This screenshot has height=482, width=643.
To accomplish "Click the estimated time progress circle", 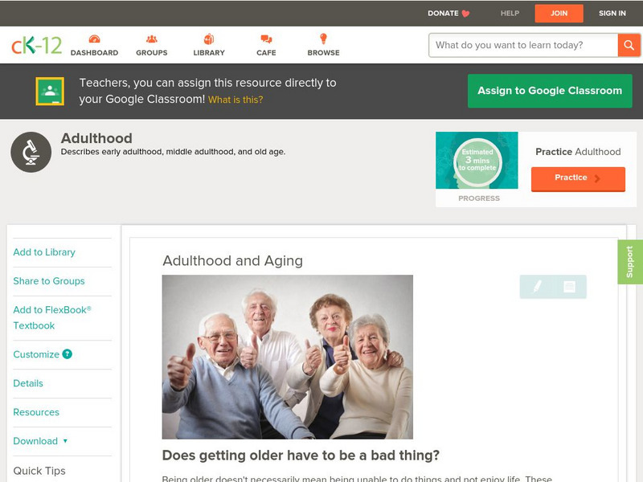I will pyautogui.click(x=477, y=161).
